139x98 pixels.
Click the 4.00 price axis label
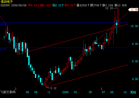pos(135,79)
